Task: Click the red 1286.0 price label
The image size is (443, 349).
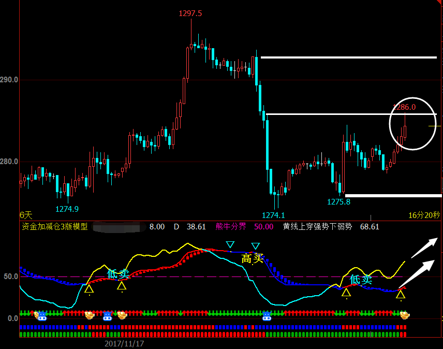Action: [404, 107]
